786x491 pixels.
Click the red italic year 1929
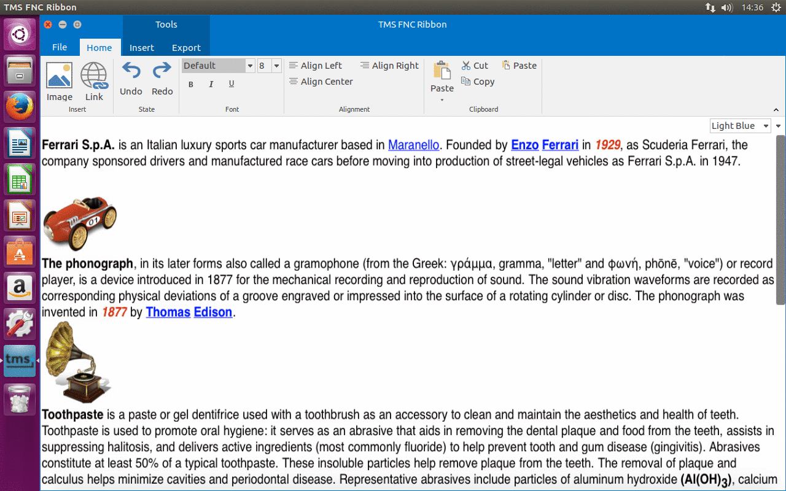(x=608, y=145)
